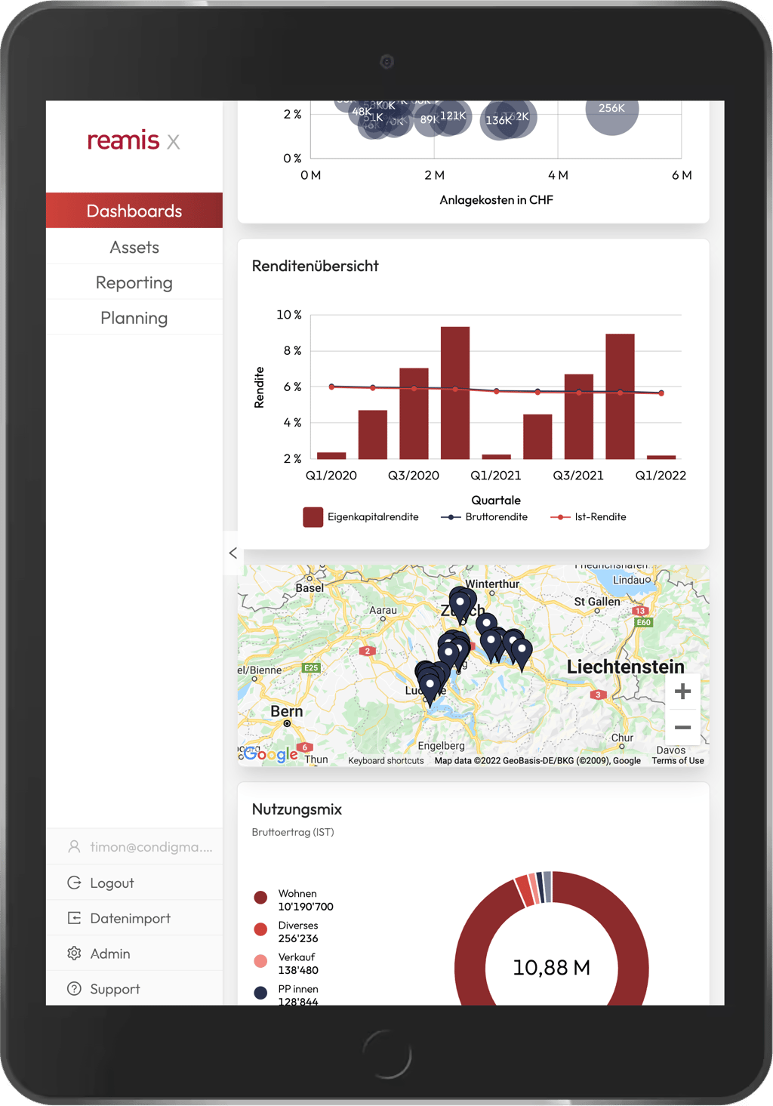Click the Q3/2021 axis label
773x1106 pixels.
point(578,476)
